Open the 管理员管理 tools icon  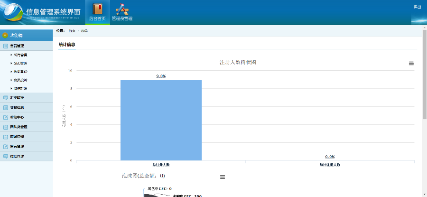[x=122, y=9]
